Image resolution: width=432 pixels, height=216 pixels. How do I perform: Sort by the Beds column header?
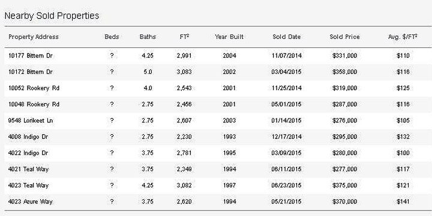tap(112, 37)
